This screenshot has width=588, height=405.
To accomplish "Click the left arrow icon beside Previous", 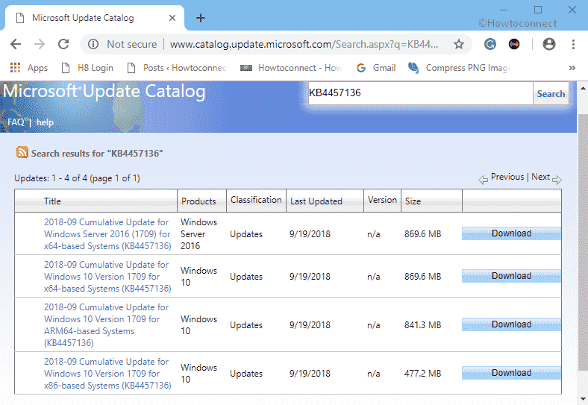I will click(x=484, y=180).
